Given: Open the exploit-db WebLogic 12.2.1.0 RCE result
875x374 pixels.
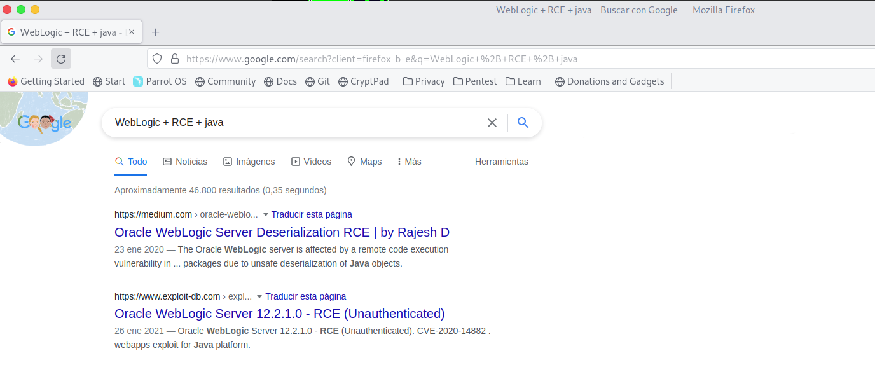Looking at the screenshot, I should pos(279,314).
